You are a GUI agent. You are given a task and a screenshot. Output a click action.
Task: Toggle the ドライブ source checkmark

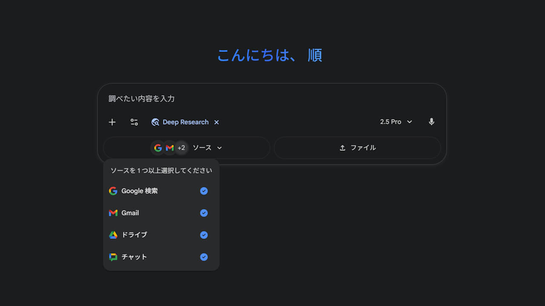[x=204, y=235]
